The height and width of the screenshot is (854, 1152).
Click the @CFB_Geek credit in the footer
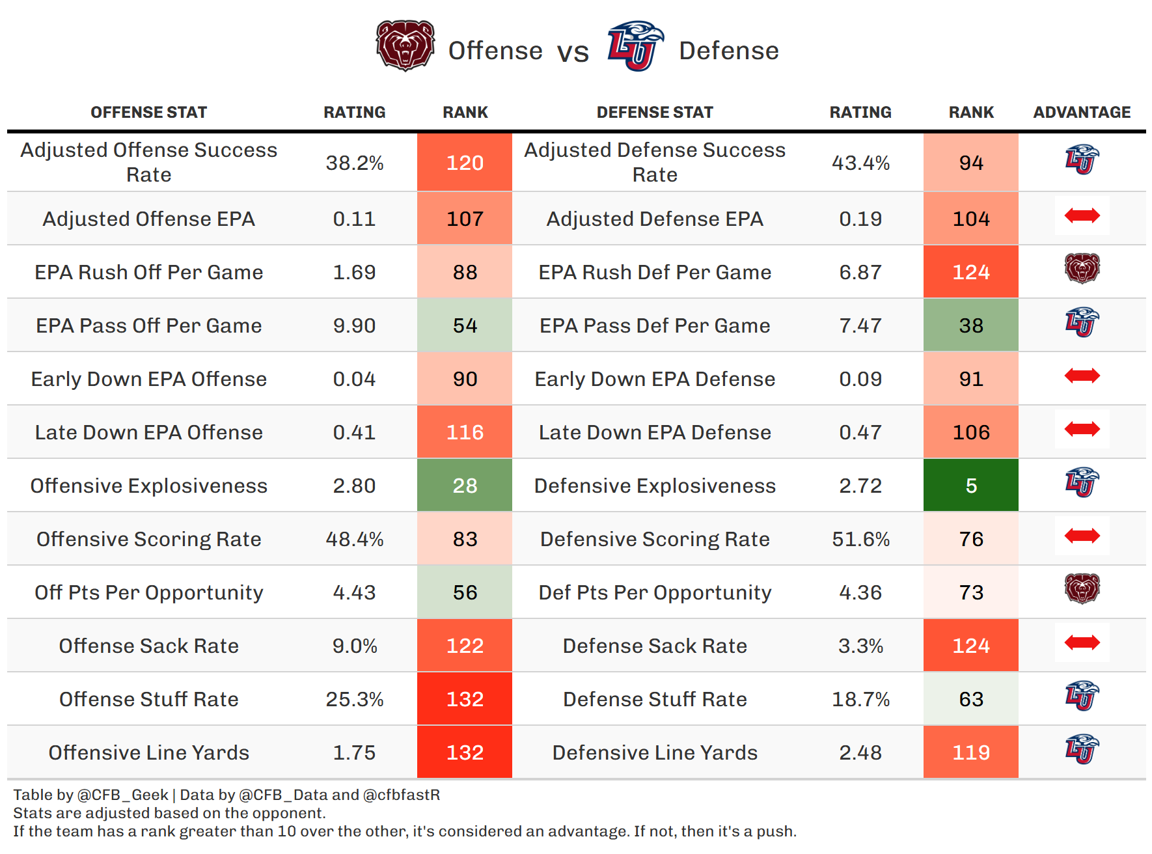coord(122,795)
